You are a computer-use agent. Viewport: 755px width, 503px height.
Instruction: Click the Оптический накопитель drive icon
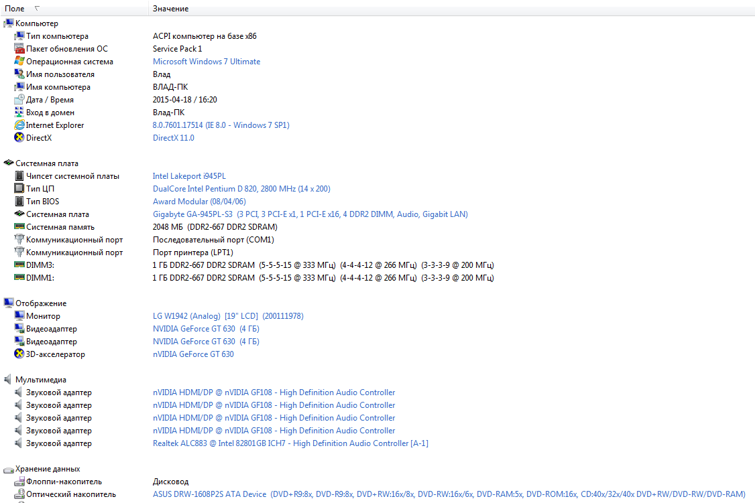pyautogui.click(x=19, y=494)
